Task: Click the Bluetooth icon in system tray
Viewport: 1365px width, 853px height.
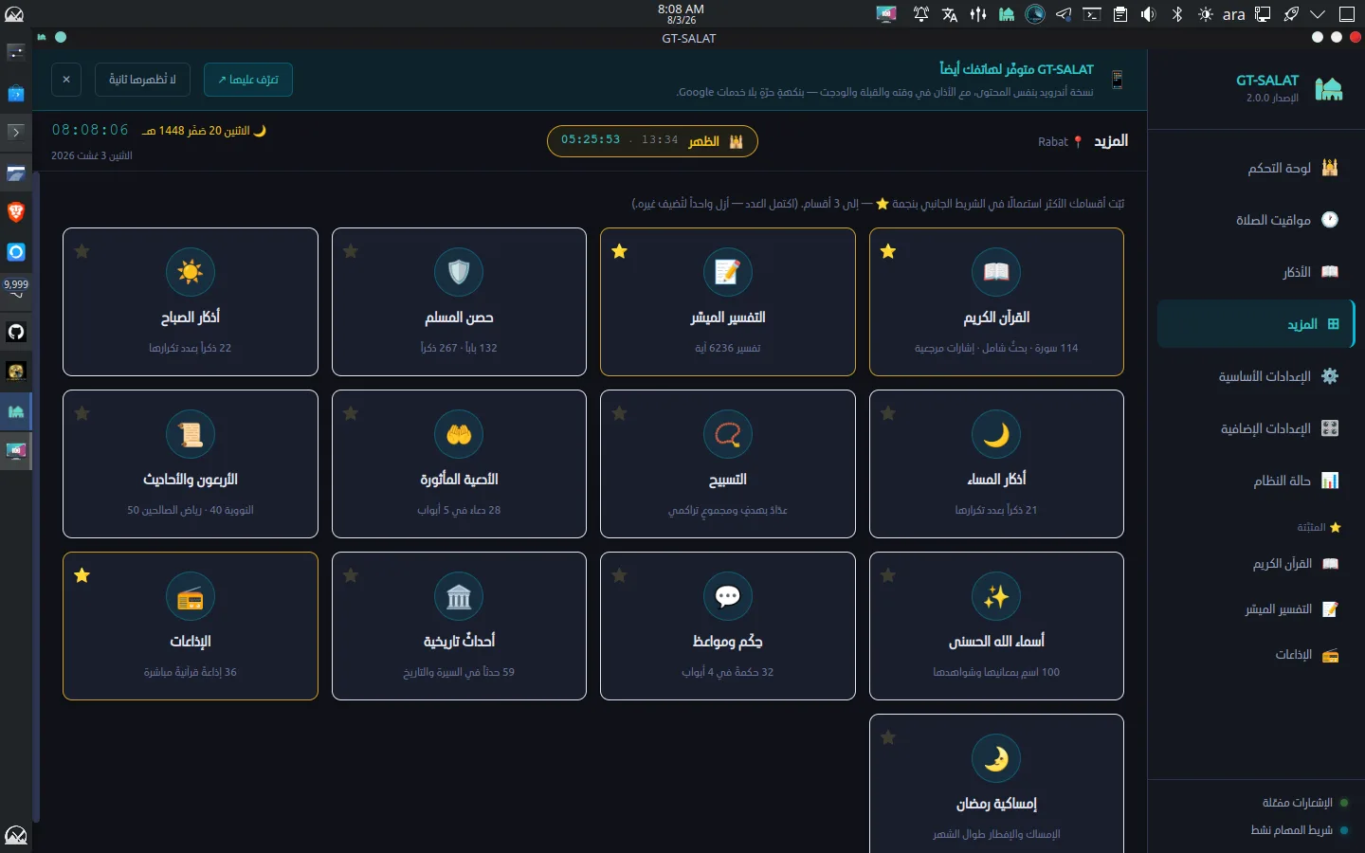Action: coord(1177,14)
